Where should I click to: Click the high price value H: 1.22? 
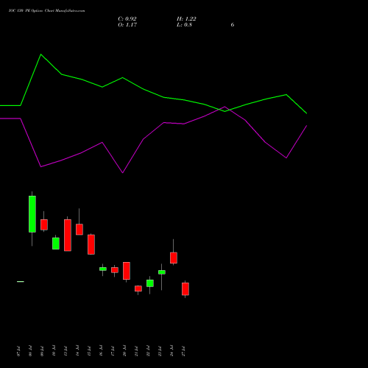click(x=186, y=19)
